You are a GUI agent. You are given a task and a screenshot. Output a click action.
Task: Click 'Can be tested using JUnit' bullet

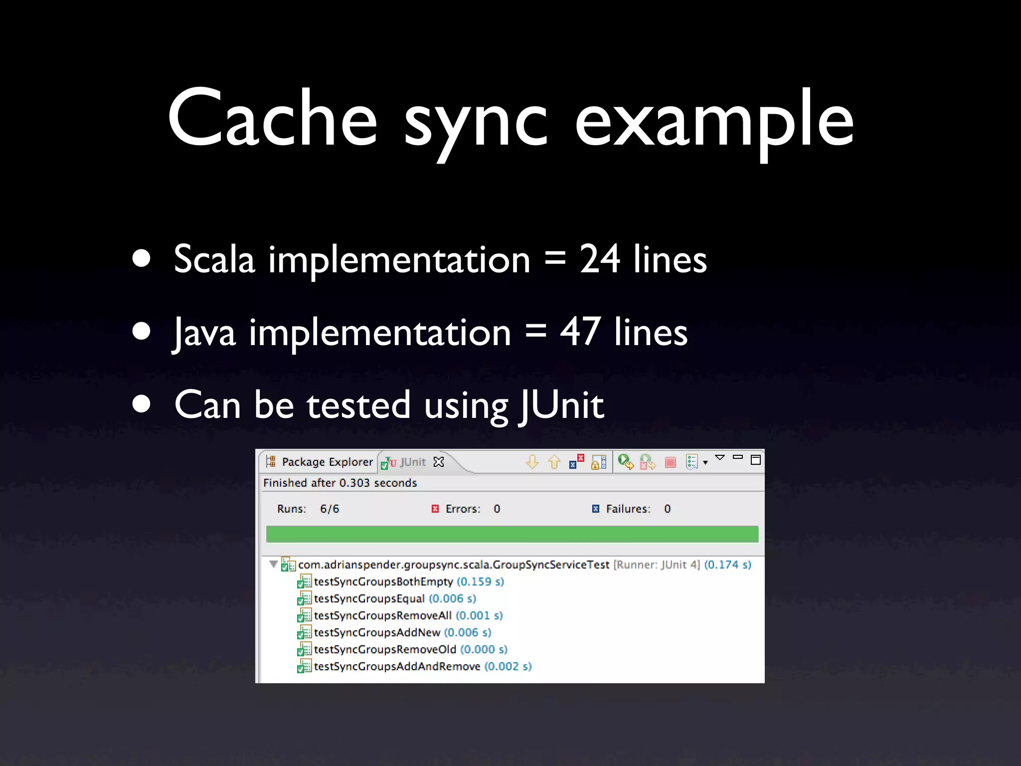click(x=389, y=405)
